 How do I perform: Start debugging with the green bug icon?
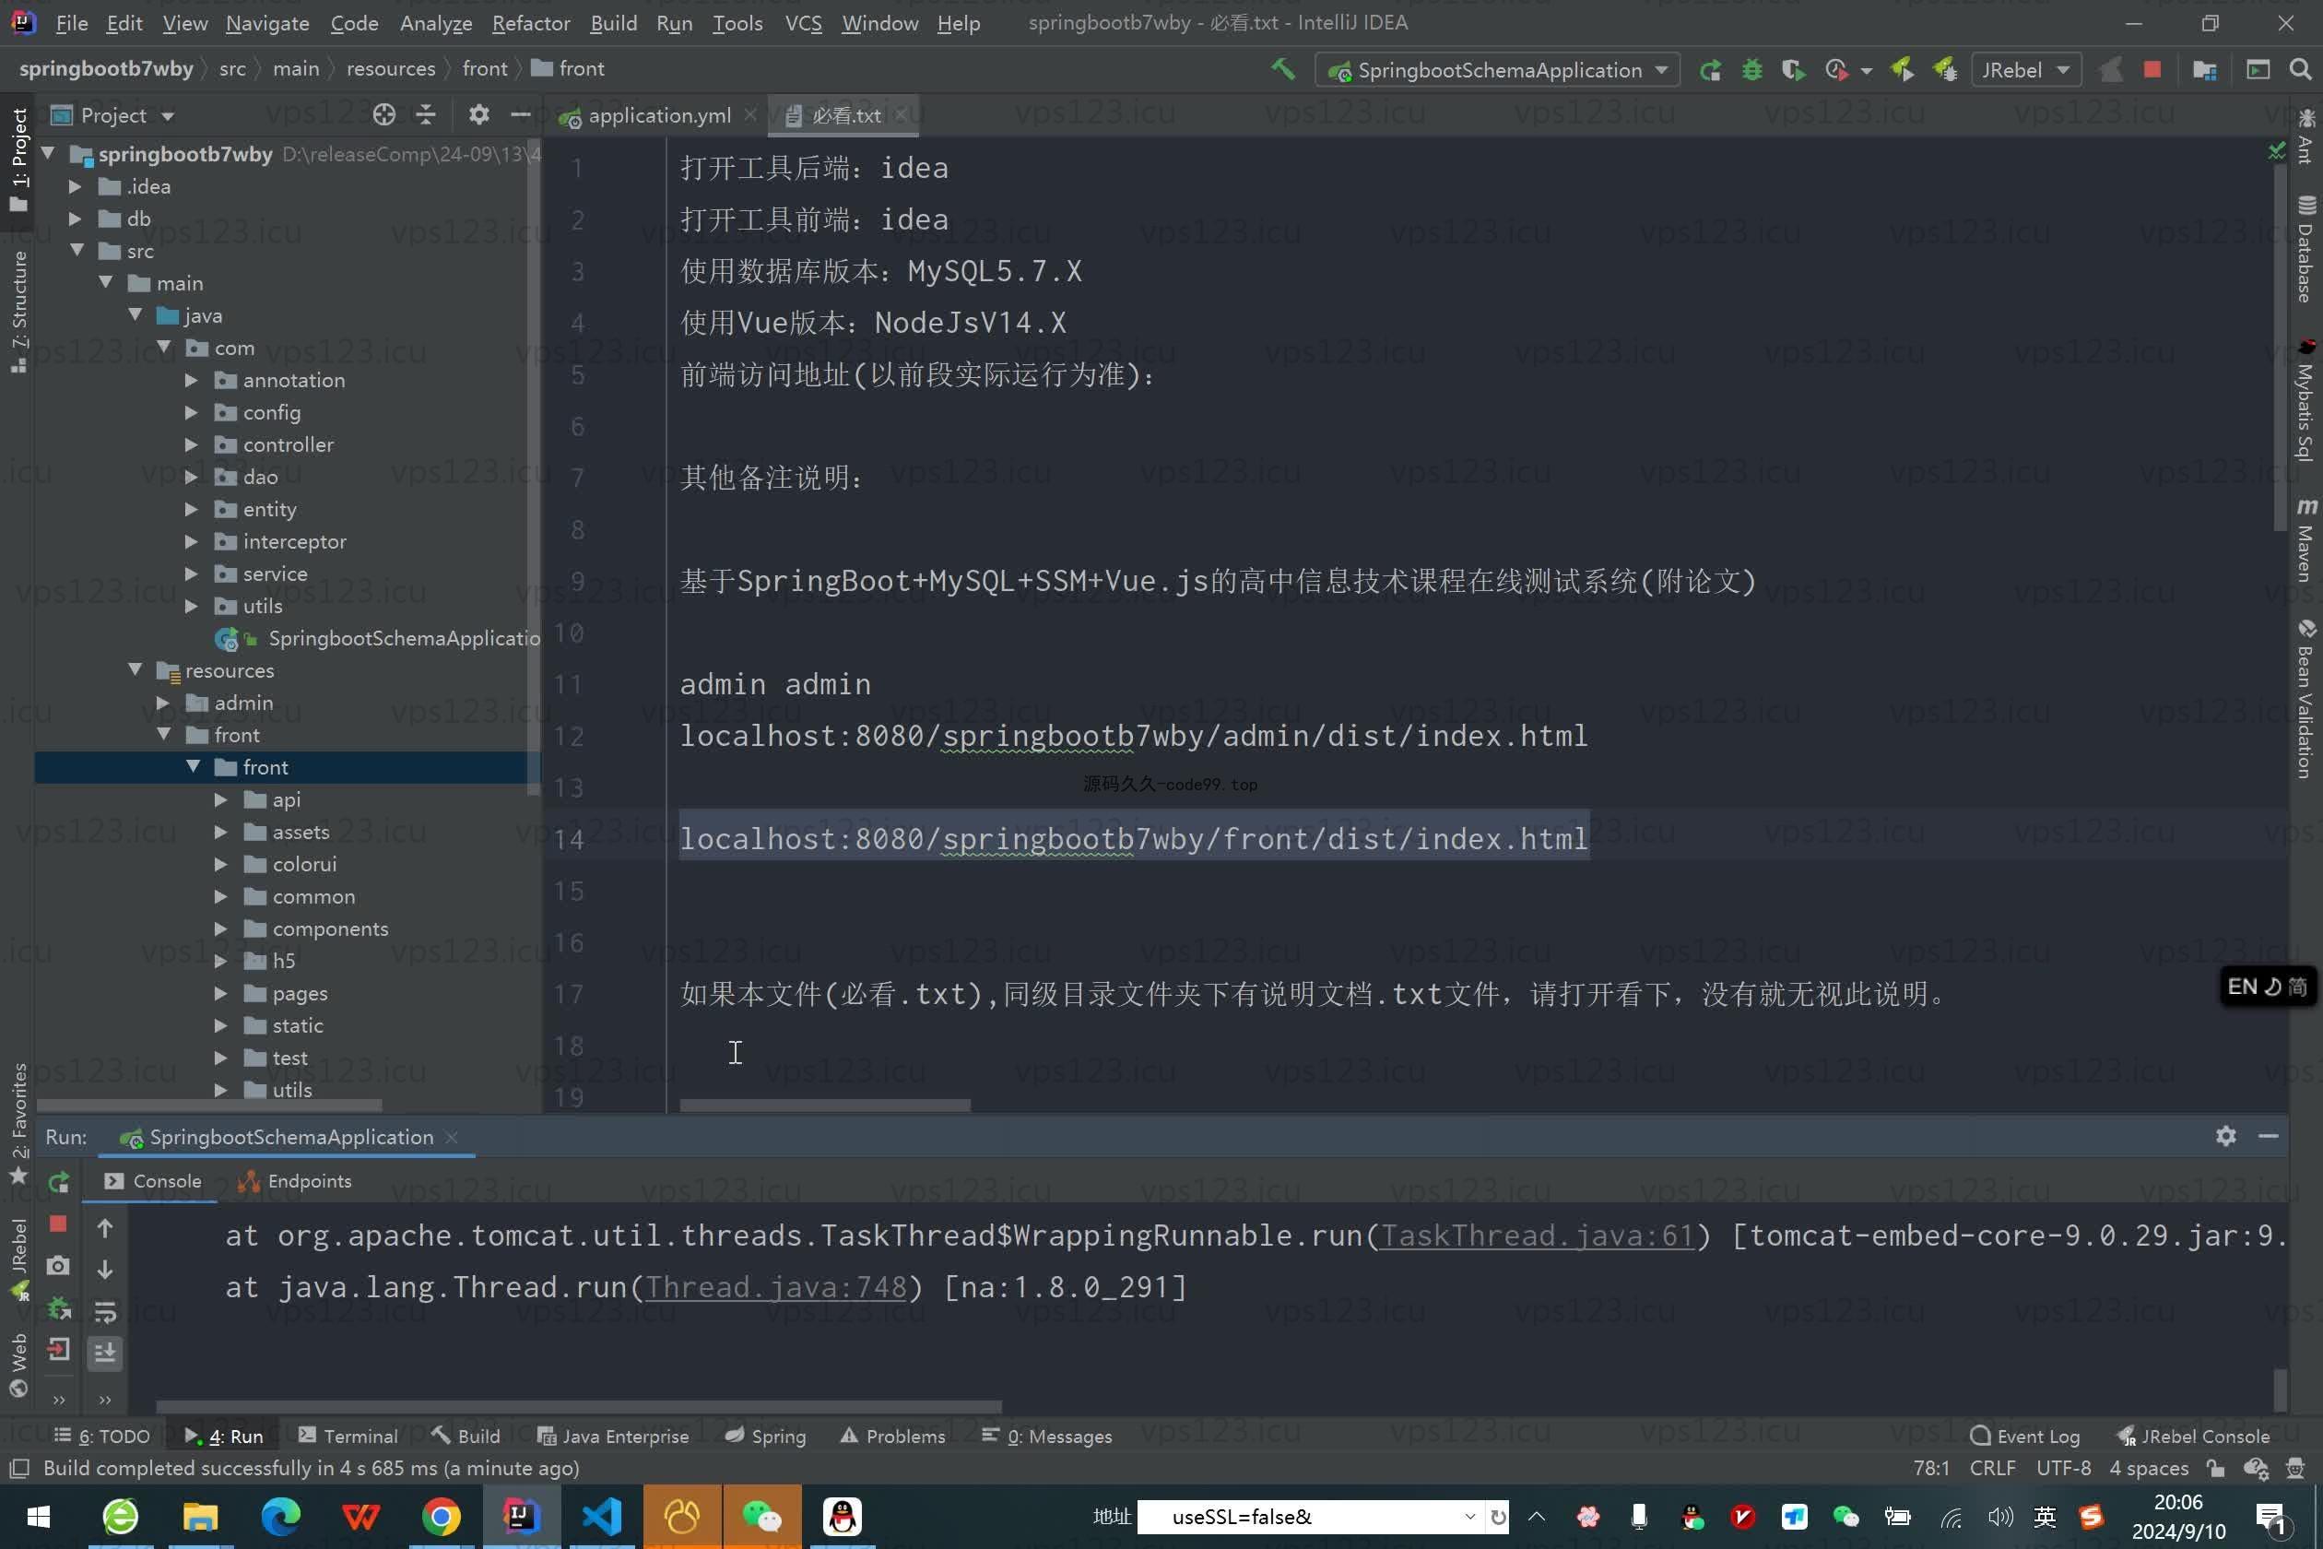pos(1751,70)
